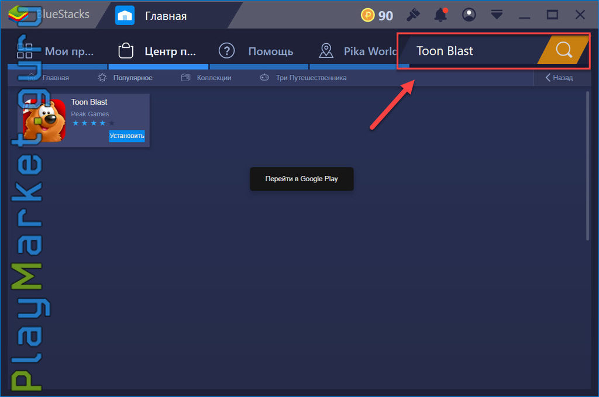The image size is (599, 397).
Task: Open the Коллекции section
Action: point(214,78)
